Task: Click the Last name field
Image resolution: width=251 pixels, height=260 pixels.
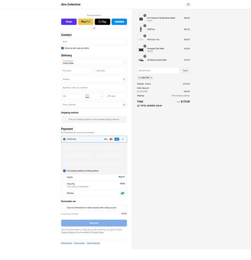Action: (x=111, y=71)
